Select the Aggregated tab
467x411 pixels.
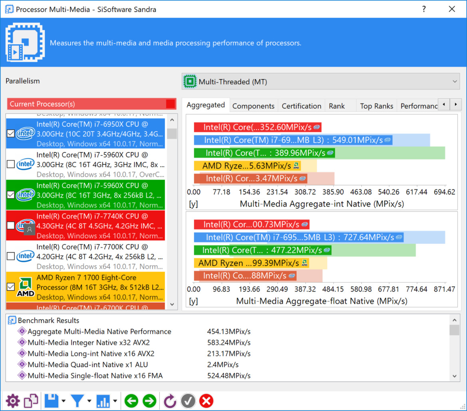click(205, 105)
